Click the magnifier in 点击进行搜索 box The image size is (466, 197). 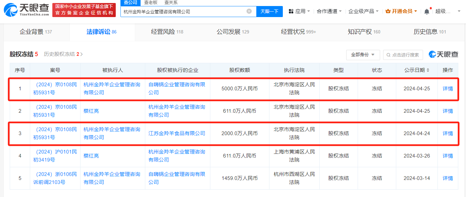click(x=389, y=55)
